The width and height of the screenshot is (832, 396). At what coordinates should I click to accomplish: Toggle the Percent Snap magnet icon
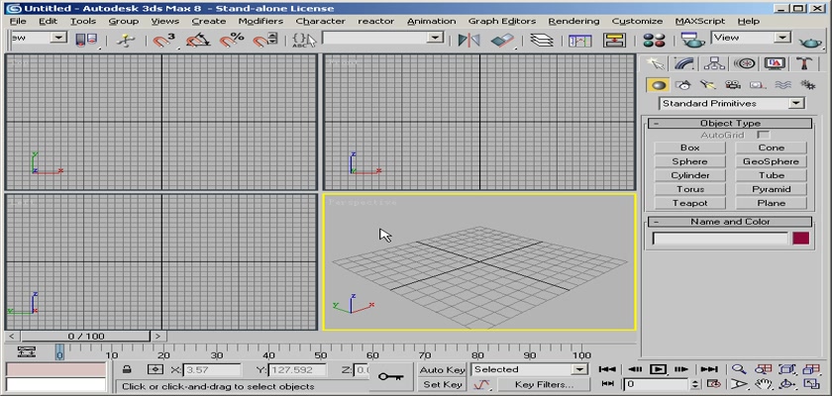point(232,40)
